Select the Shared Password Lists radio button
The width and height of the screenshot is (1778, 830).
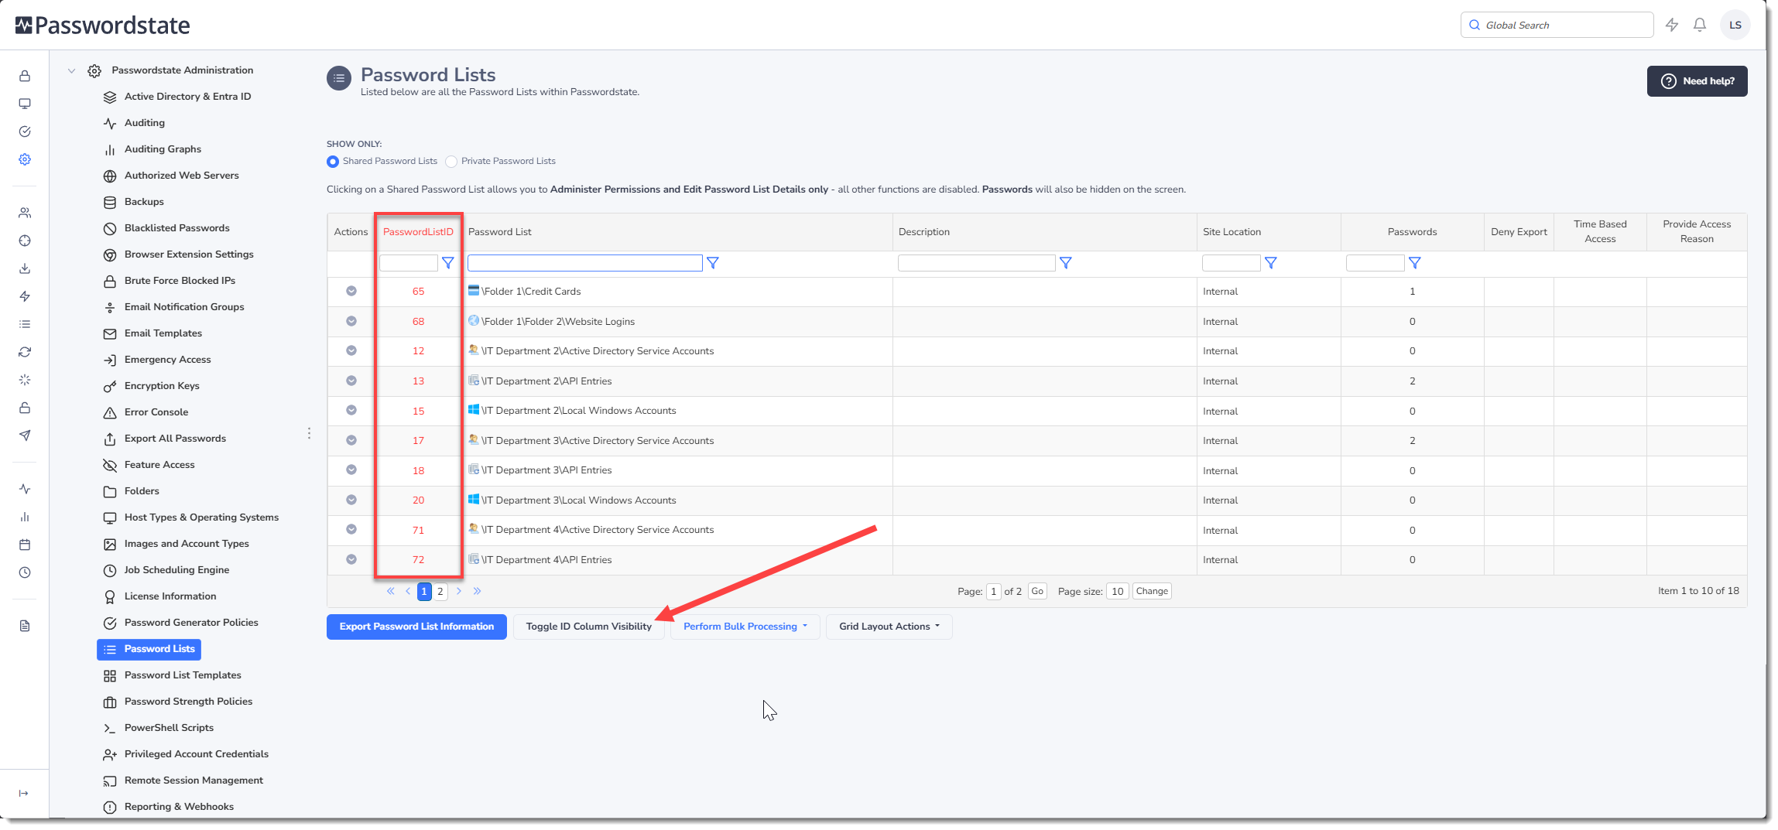click(333, 162)
